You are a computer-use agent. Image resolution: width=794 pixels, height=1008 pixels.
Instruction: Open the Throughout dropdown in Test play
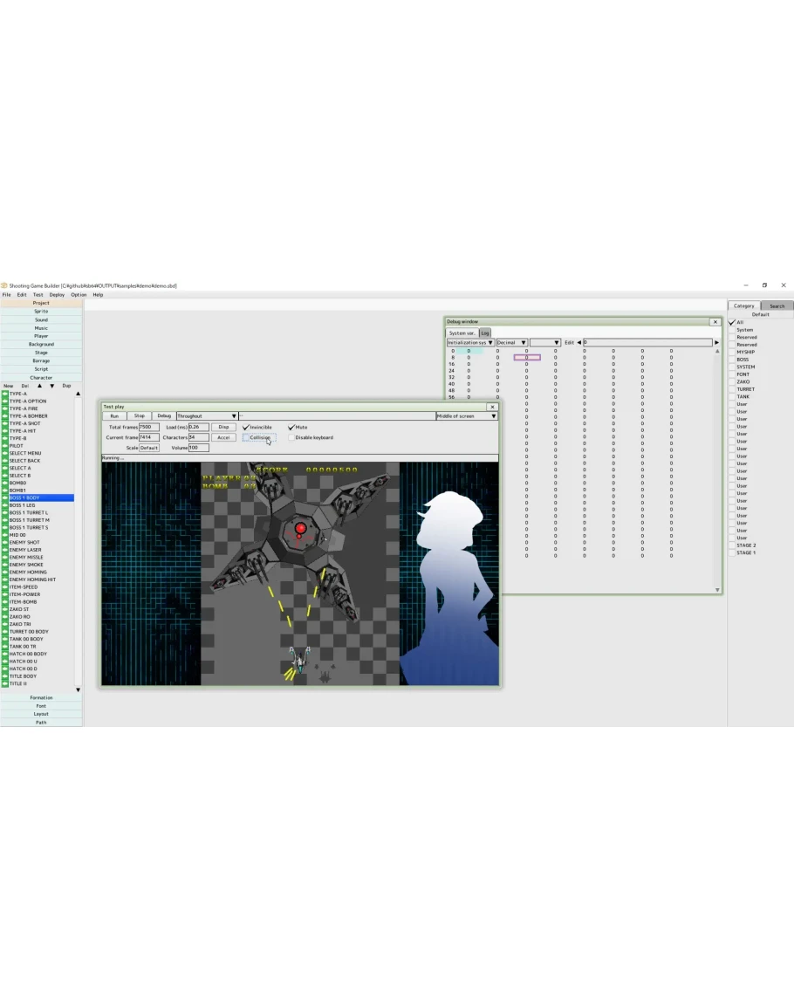tap(208, 416)
